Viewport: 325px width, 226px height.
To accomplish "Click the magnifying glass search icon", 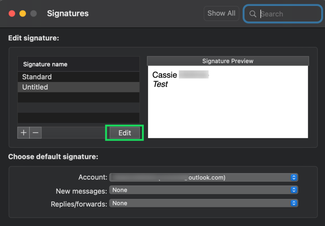I will point(253,14).
